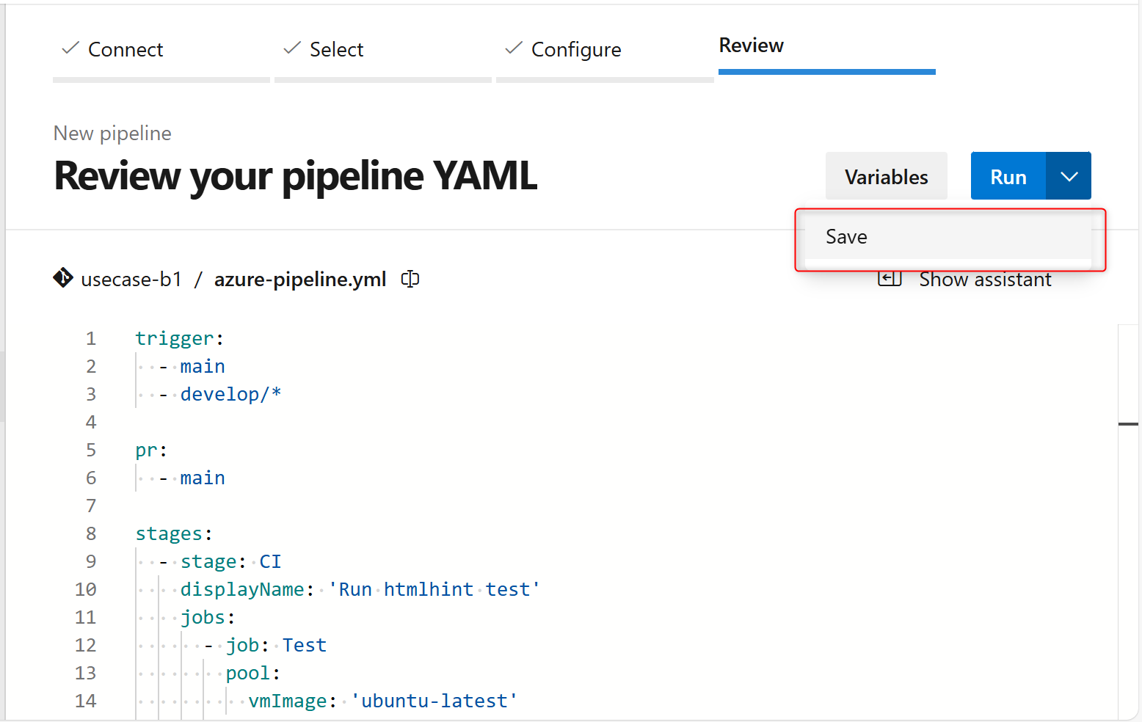Click the repository icon beside usecase-b1
Image resolution: width=1142 pixels, height=722 pixels.
click(x=63, y=279)
